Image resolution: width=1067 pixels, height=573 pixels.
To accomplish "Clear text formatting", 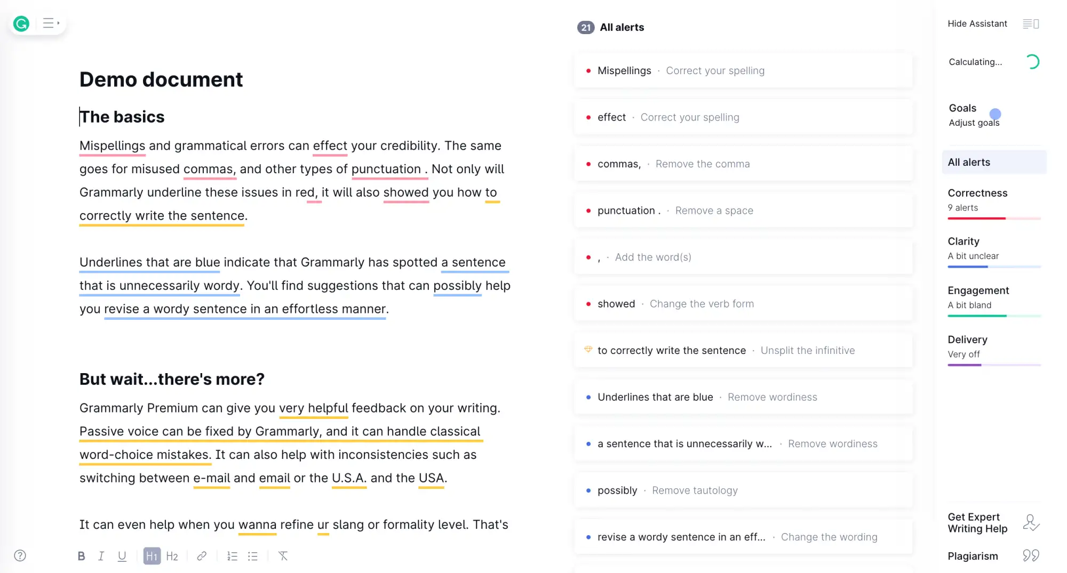I will click(283, 556).
